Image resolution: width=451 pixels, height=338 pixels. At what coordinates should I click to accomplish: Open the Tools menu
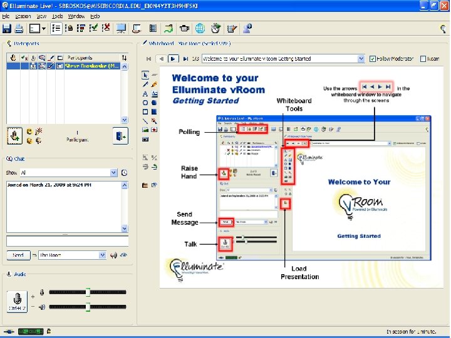(58, 16)
